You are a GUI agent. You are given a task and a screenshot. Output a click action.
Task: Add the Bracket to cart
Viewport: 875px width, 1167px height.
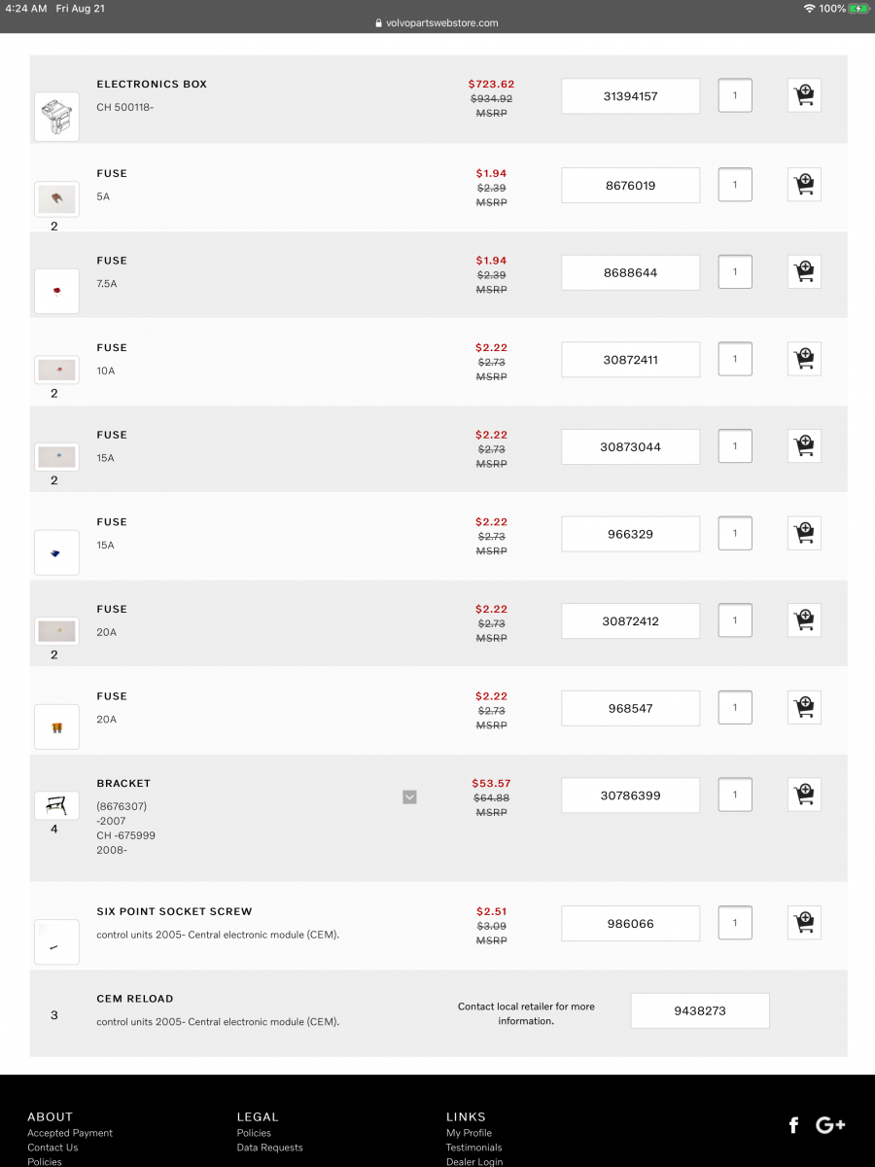(804, 795)
